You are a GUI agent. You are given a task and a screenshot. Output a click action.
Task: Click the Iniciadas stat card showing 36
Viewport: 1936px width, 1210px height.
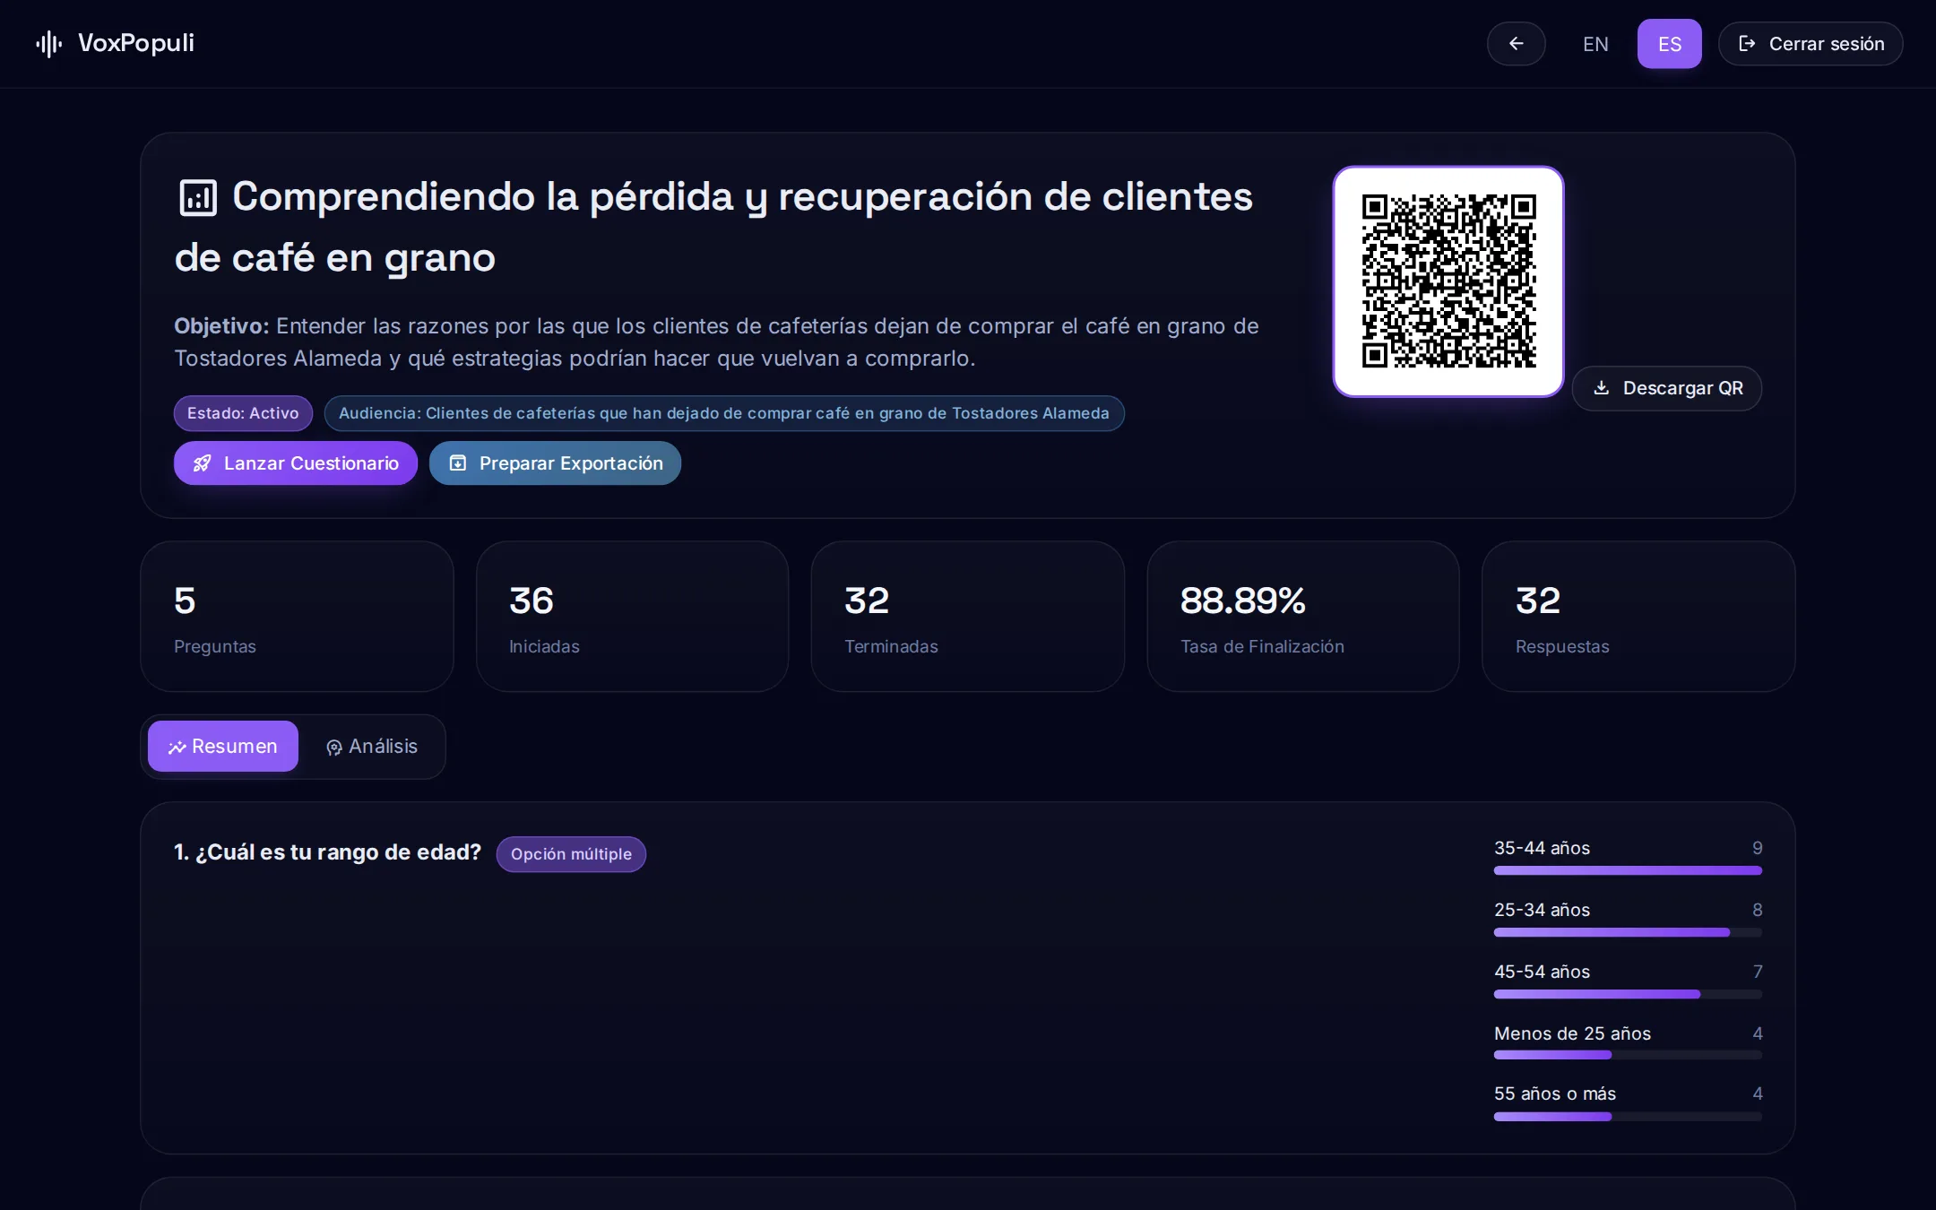(632, 617)
